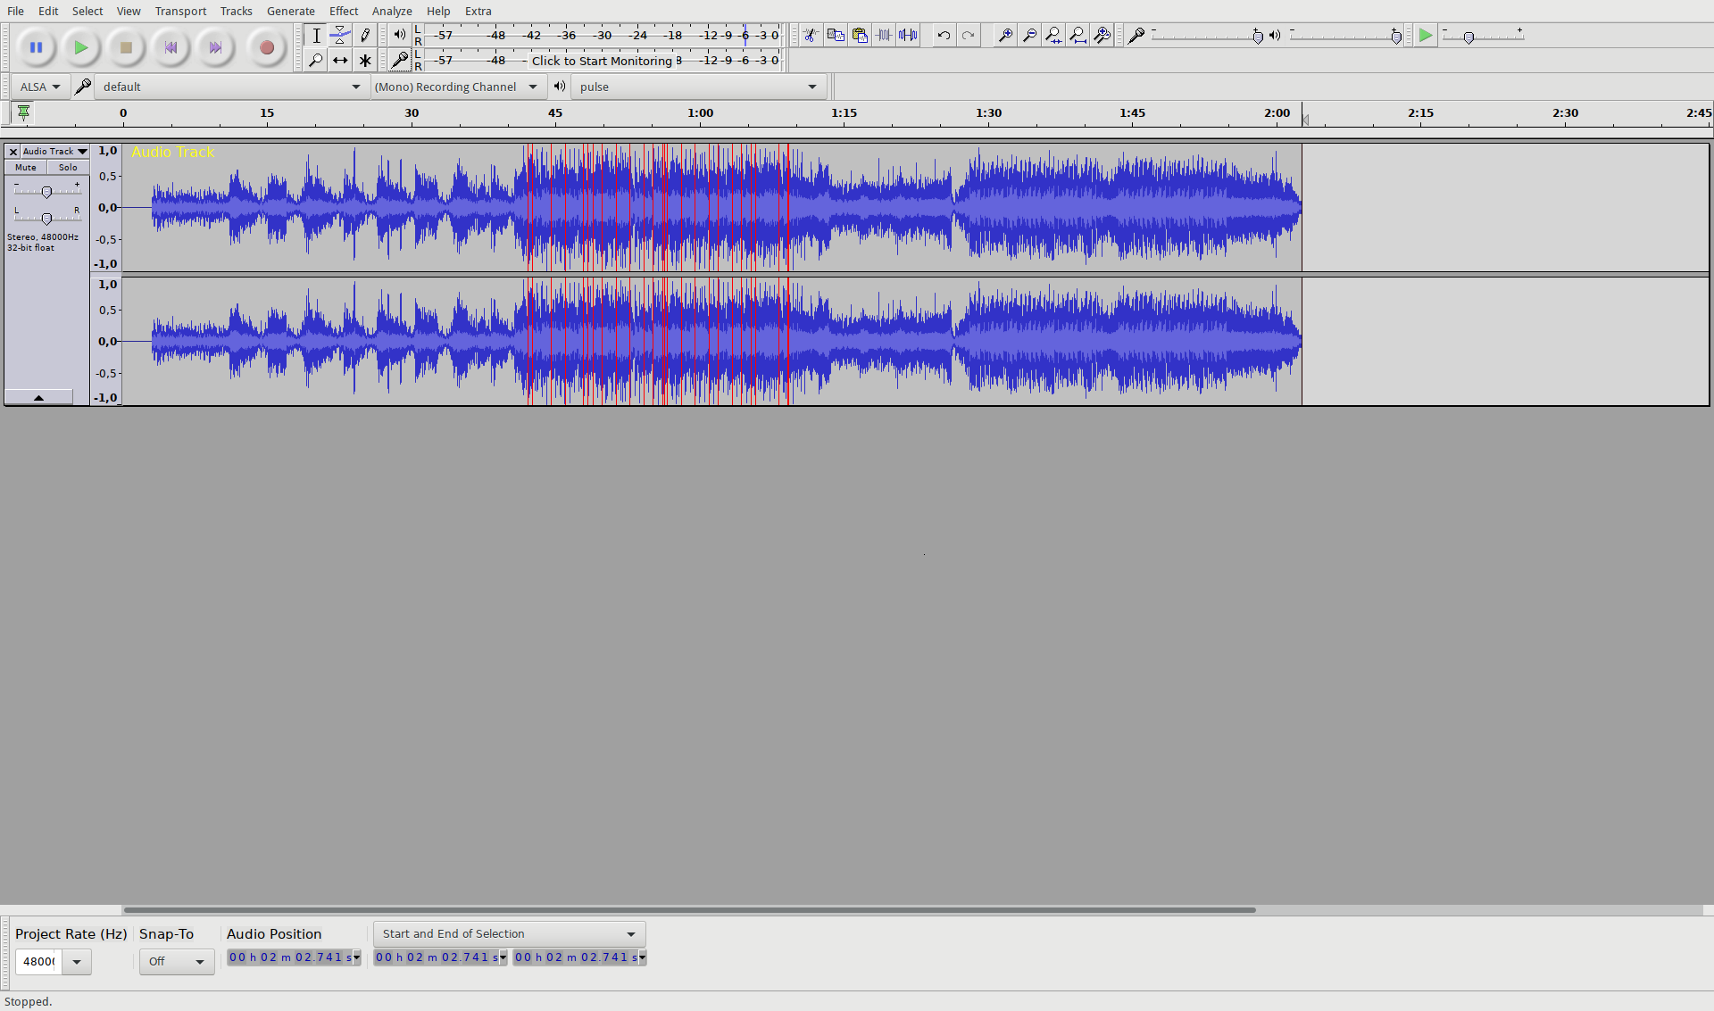
Task: Open the File menu
Action: click(x=15, y=11)
